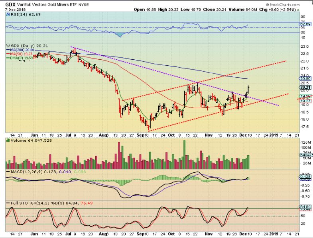
Task: Click the -0.75 MACD axis label
Action: [x=305, y=196]
